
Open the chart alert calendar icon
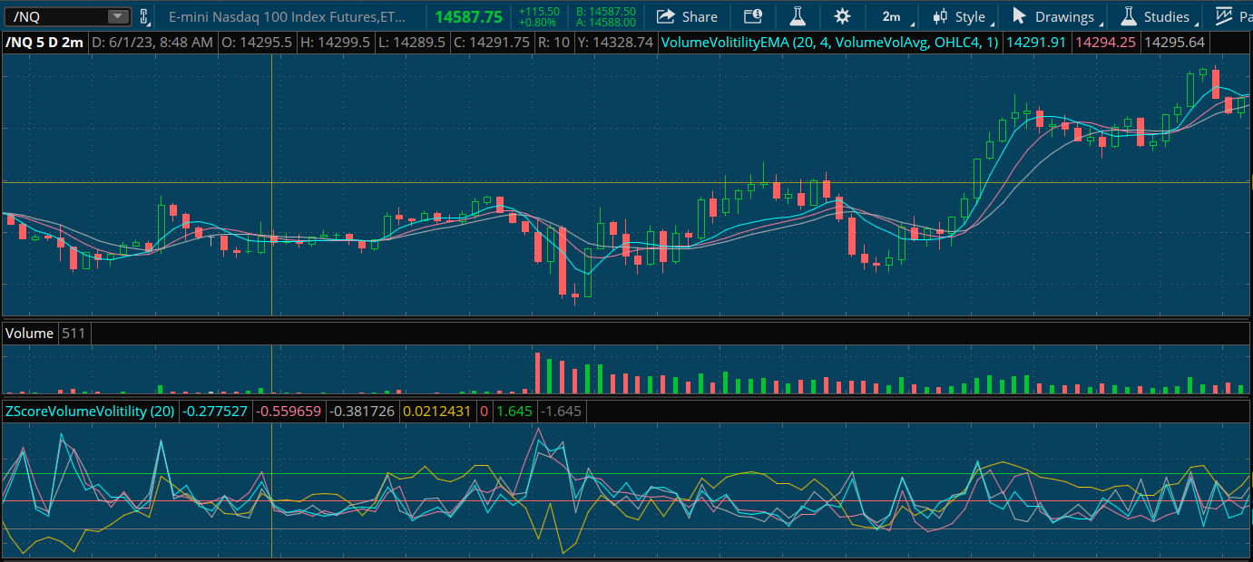(753, 16)
